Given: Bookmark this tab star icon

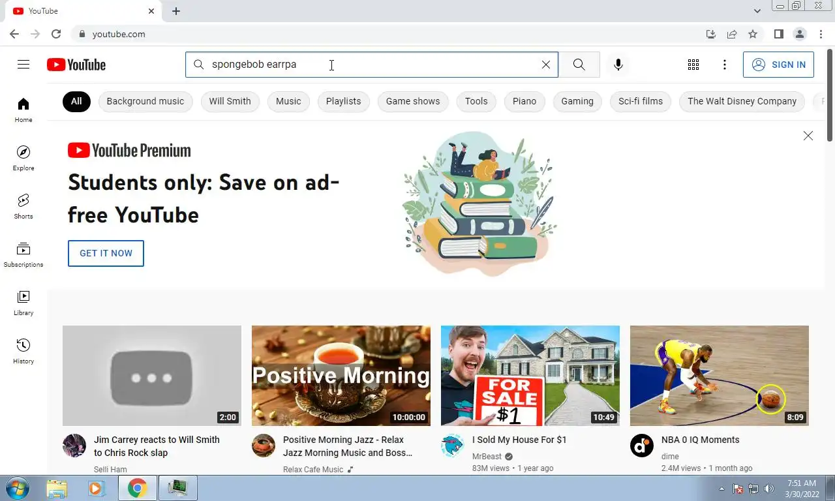Looking at the screenshot, I should coord(753,34).
